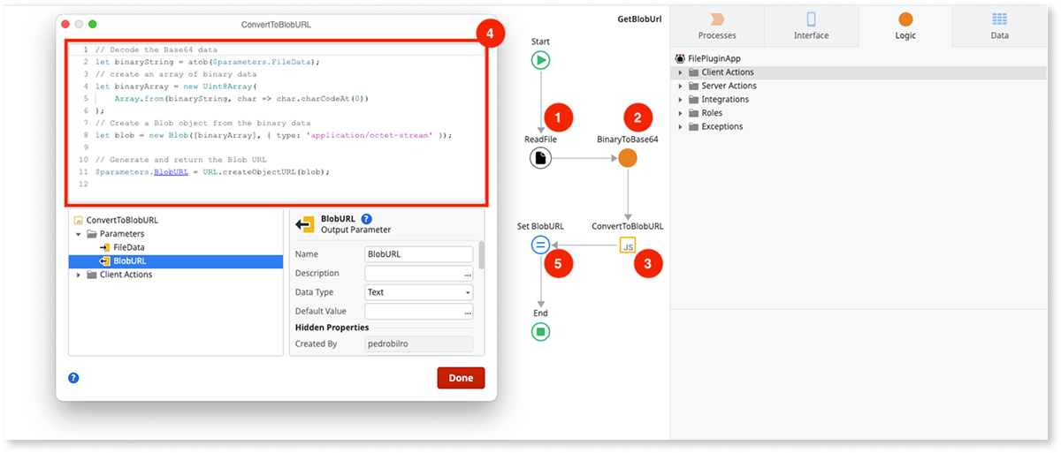The image size is (1061, 453).
Task: Click the FileData input parameter icon
Action: tap(104, 247)
